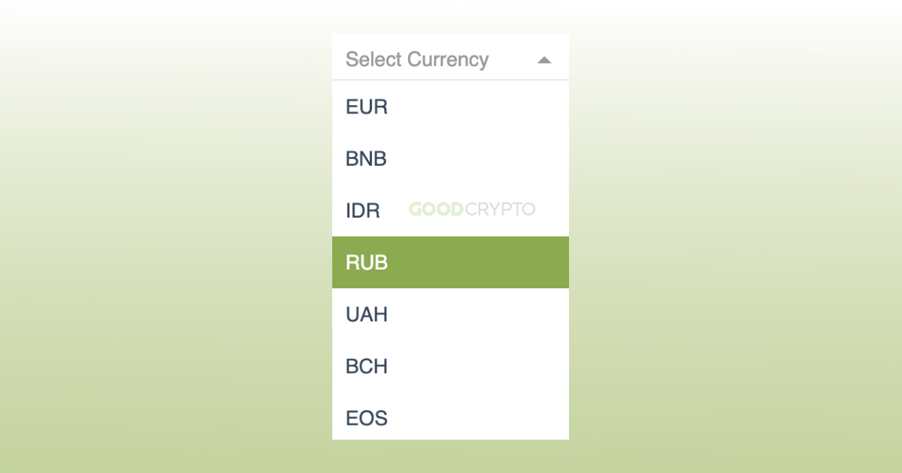Screen dimensions: 902x473
Task: Close the currency list via the triangle
Action: pos(545,60)
